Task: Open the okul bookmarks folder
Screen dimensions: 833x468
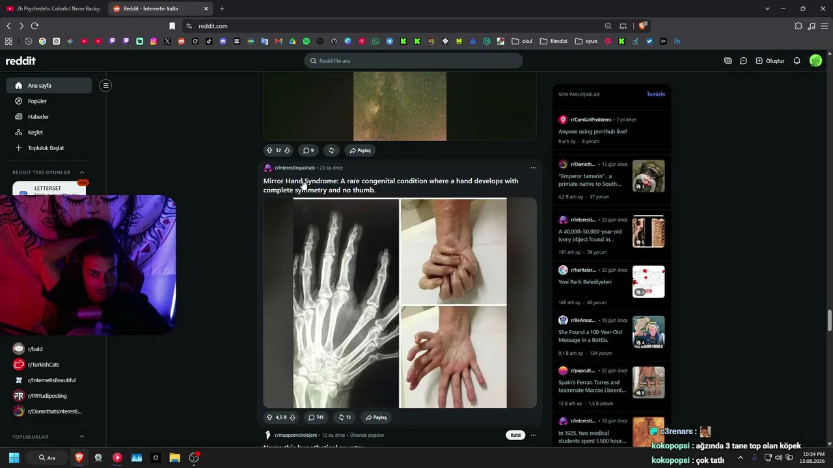Action: pyautogui.click(x=522, y=41)
